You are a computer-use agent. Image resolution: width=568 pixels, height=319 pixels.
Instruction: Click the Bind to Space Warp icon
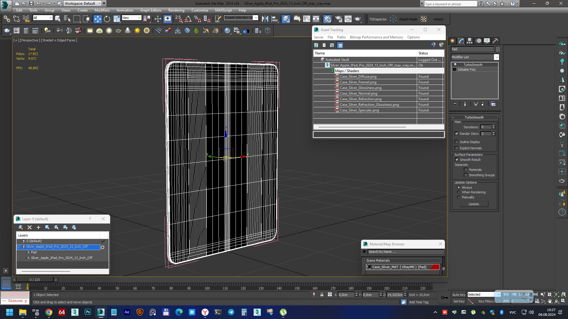click(x=26, y=19)
